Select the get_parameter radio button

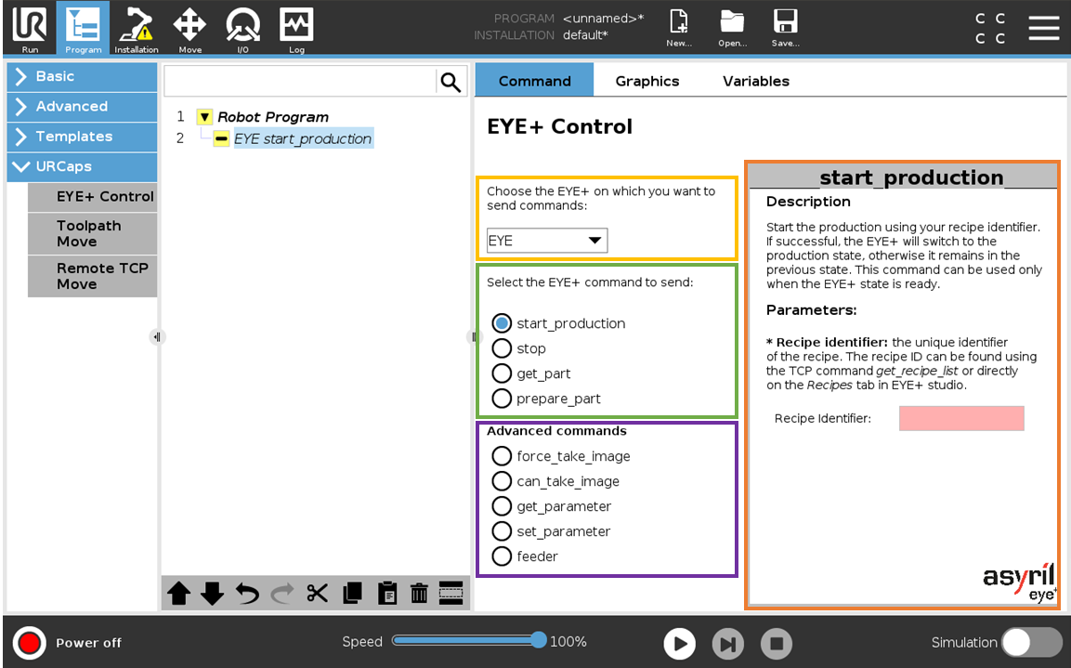tap(502, 506)
